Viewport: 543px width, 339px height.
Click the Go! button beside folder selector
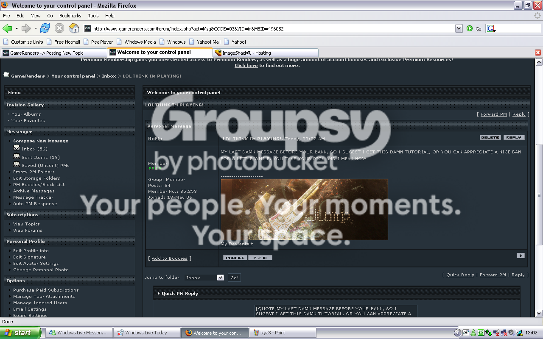(234, 278)
